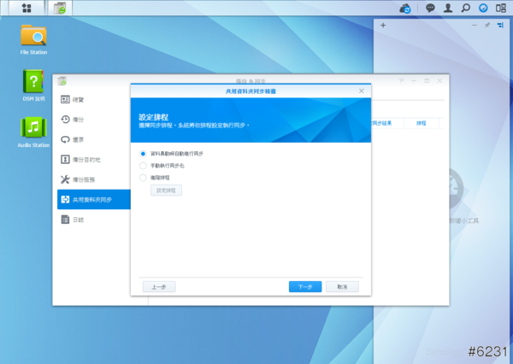Open the 還原 restore section
Screen dimensions: 513x364
[79, 139]
